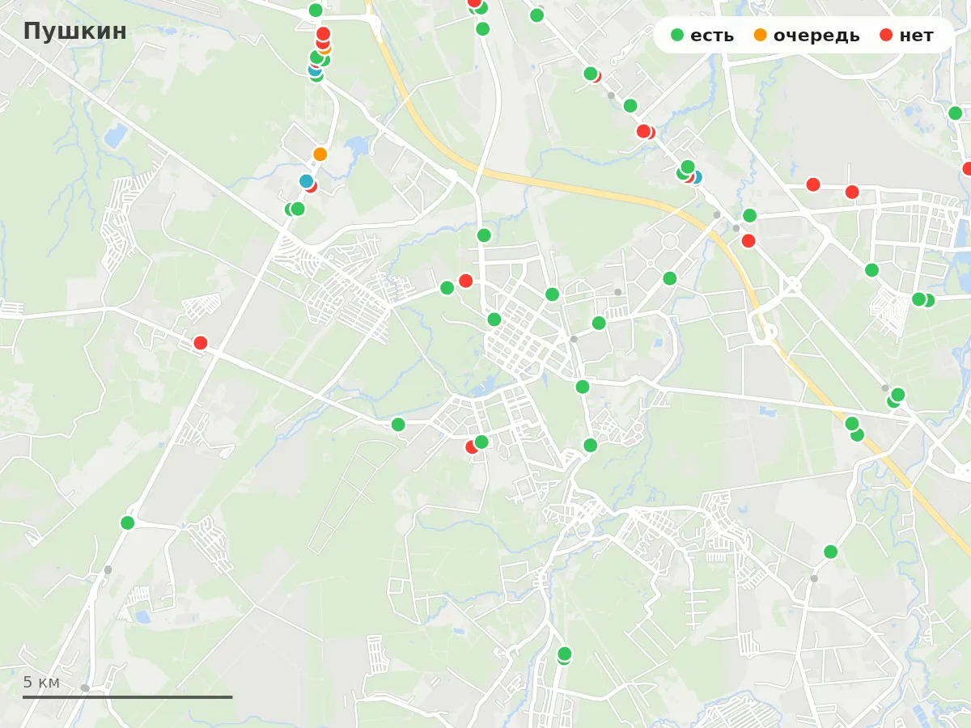Screen dimensions: 971x728
Task: Open the green marker touching that northwest red marker
Action: (447, 288)
